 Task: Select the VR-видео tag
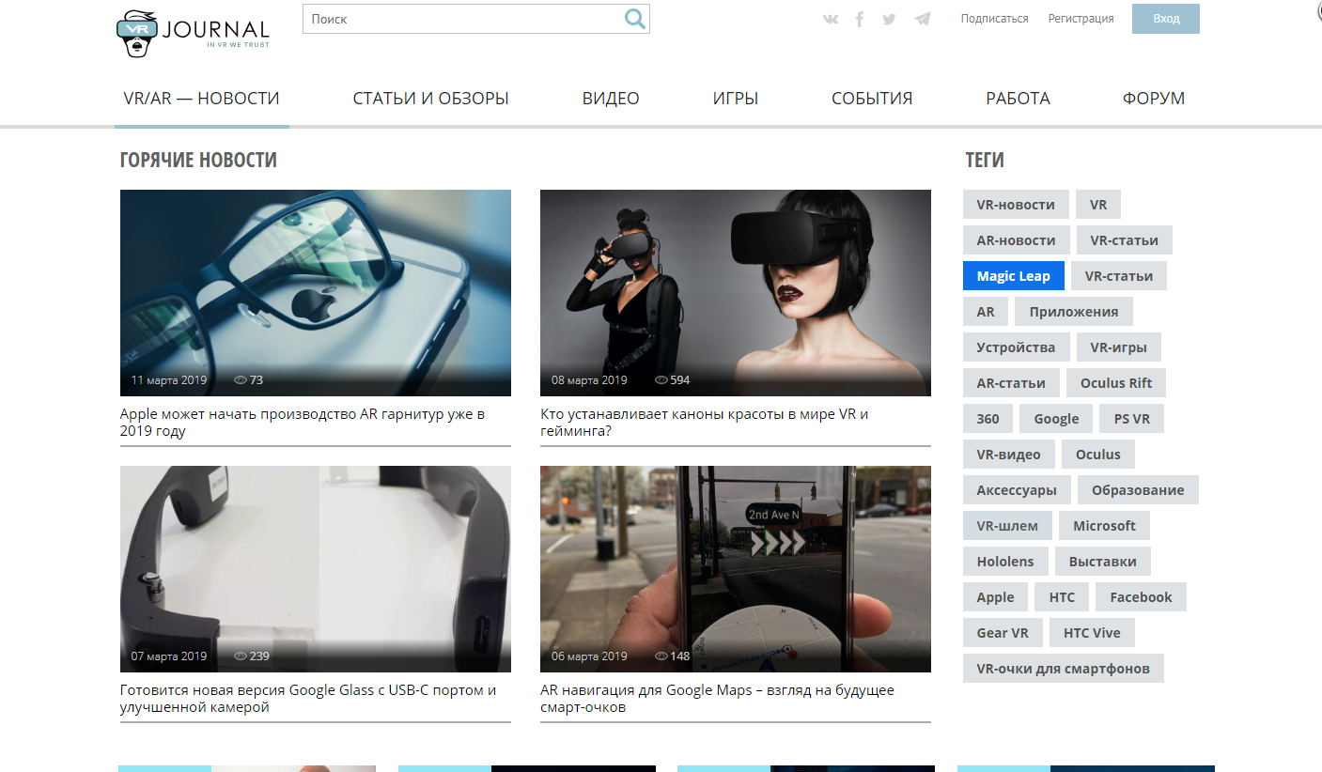[x=1009, y=455]
